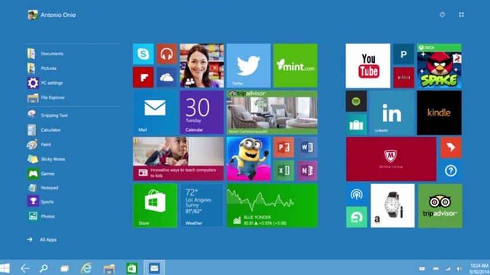Click the Antonio Onio user account
This screenshot has width=490, height=275.
click(51, 14)
